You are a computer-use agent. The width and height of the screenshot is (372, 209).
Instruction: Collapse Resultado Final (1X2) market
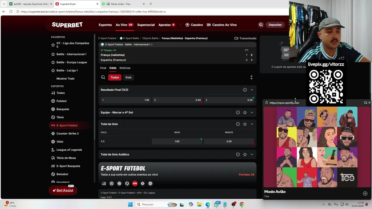tap(252, 90)
